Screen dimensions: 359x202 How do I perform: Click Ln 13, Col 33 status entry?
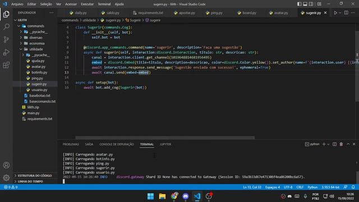[x=252, y=187]
